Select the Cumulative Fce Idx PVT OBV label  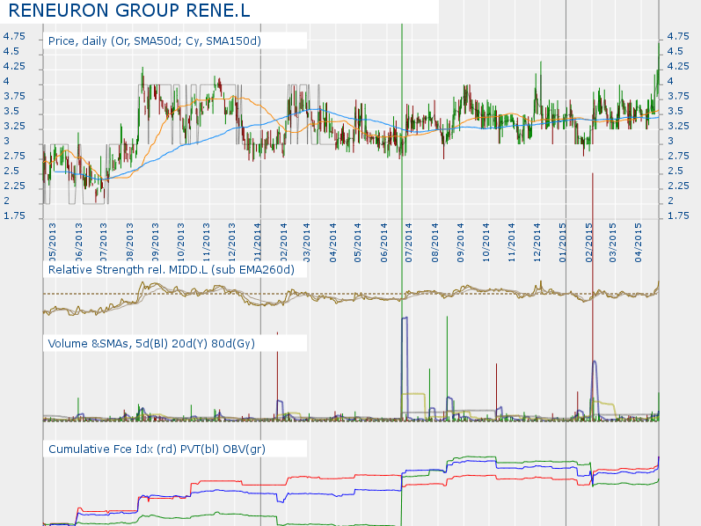point(157,449)
